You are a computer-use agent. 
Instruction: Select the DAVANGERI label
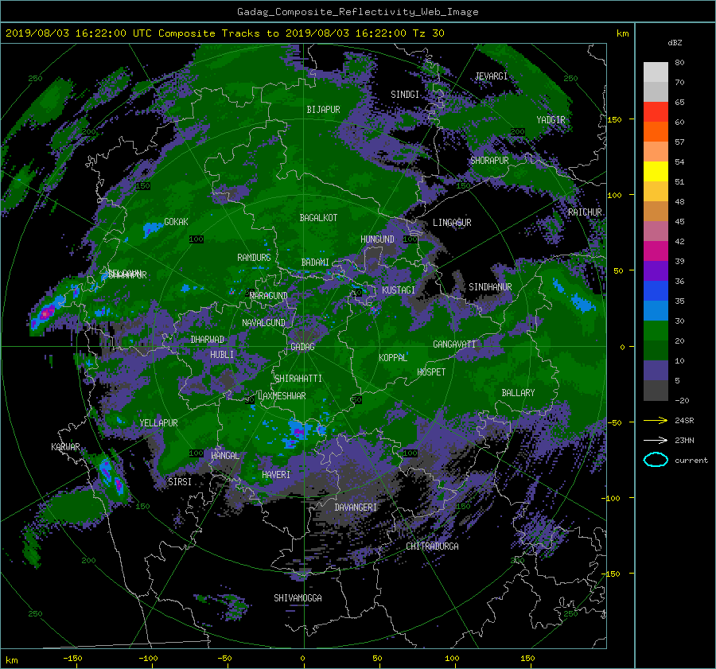[356, 508]
